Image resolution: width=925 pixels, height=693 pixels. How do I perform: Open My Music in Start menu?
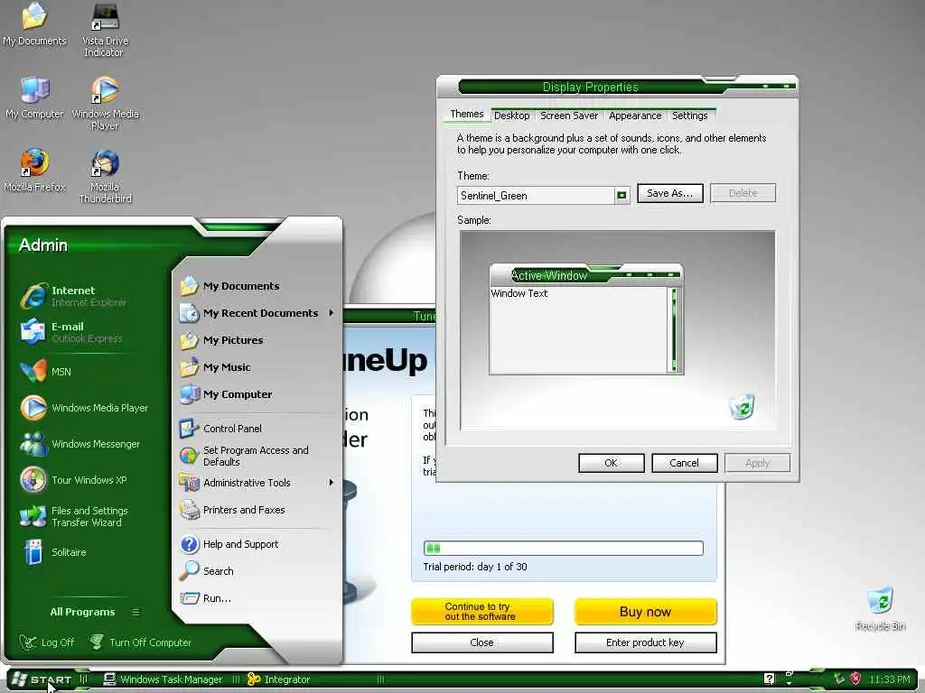pyautogui.click(x=215, y=367)
